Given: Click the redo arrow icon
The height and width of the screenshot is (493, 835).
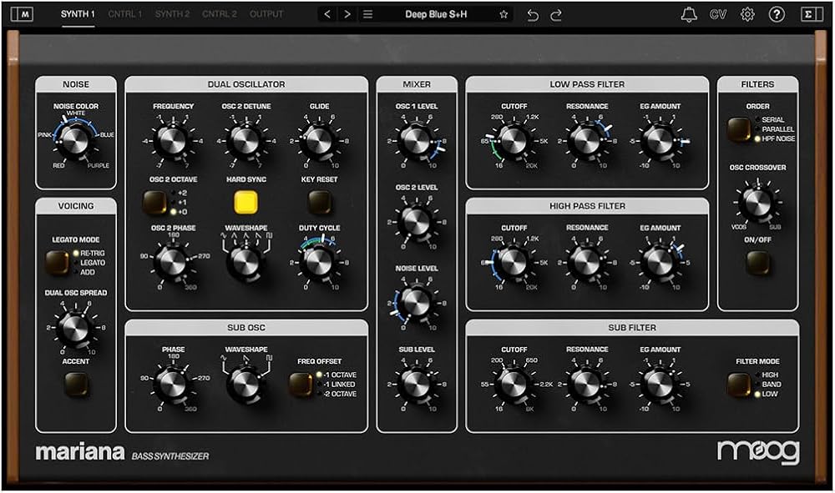Looking at the screenshot, I should 554,13.
